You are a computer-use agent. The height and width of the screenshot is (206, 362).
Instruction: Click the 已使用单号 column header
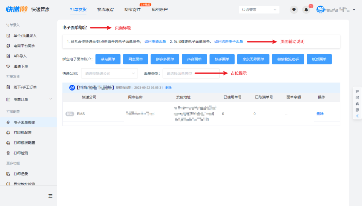coord(233,97)
